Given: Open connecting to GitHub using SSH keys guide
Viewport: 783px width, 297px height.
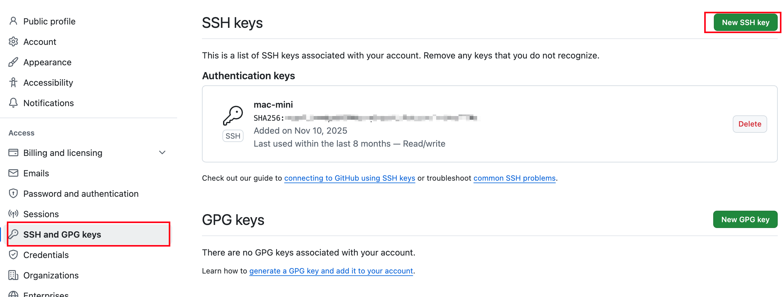Looking at the screenshot, I should point(350,178).
